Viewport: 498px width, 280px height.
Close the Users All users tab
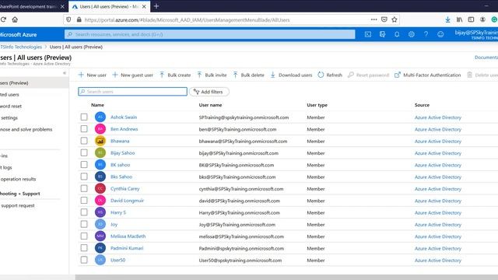[144, 6]
